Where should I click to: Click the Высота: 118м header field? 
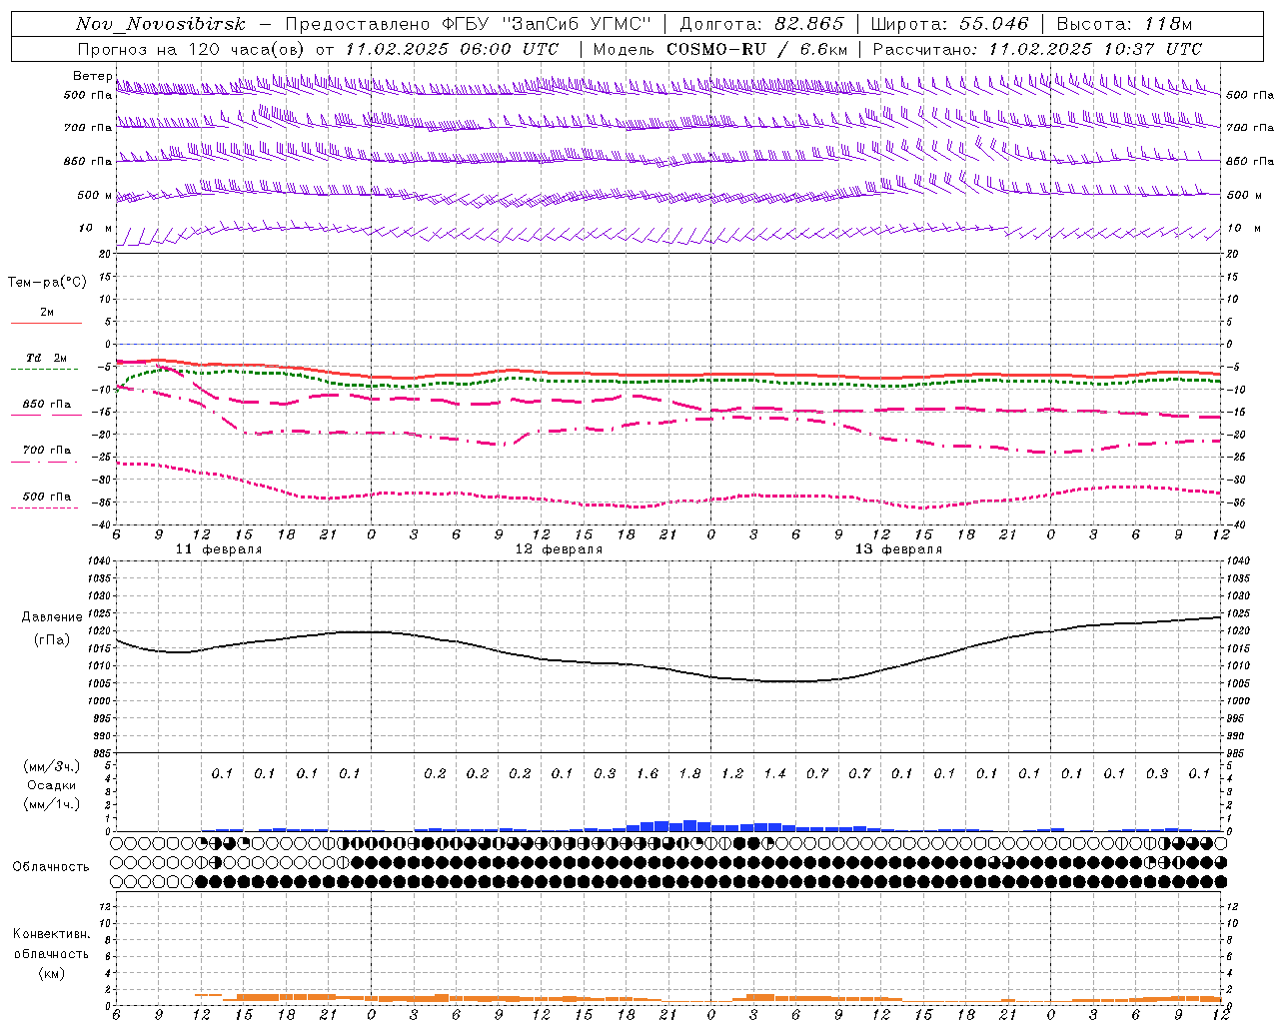click(1124, 25)
